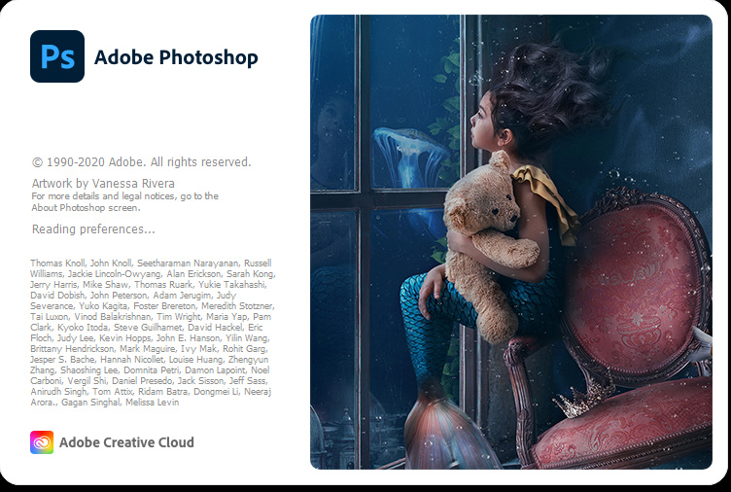Viewport: 731px width, 492px height.
Task: Click the Photoshop Ps logo icon
Action: pos(57,56)
